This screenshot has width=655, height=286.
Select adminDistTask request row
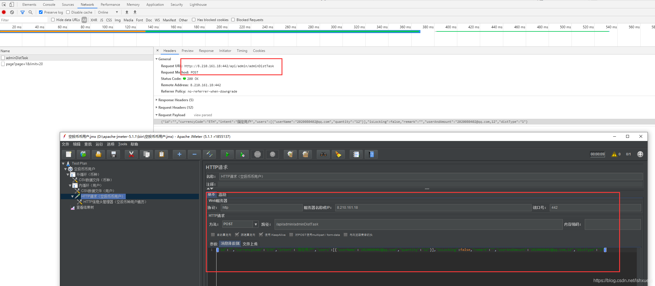click(77, 58)
